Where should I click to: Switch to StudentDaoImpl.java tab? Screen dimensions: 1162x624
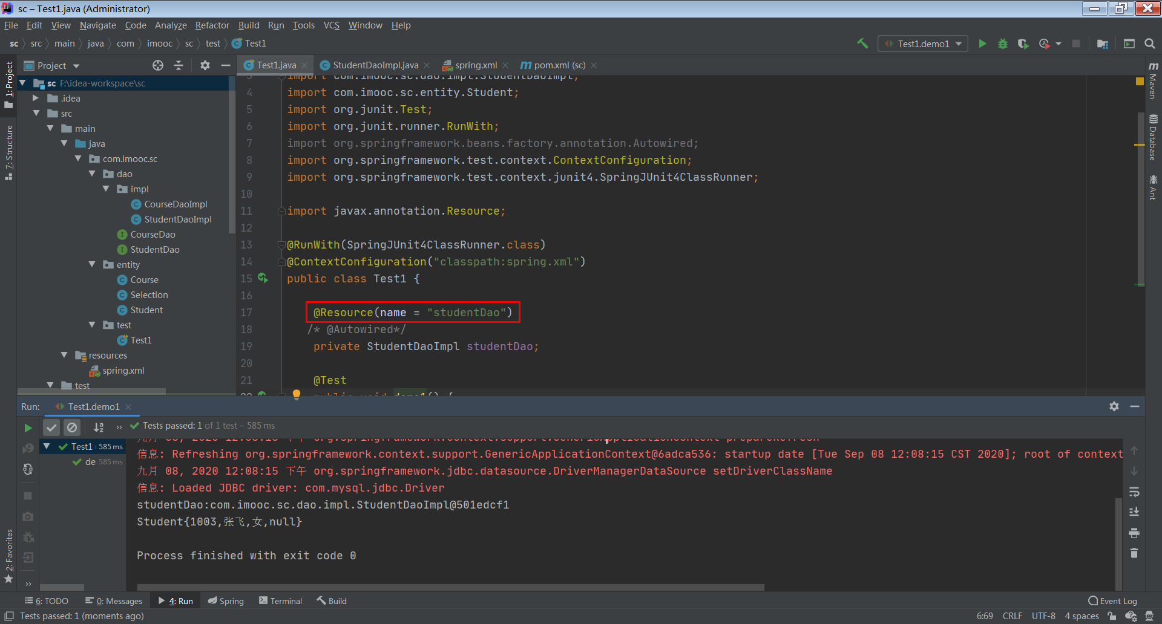click(x=375, y=65)
